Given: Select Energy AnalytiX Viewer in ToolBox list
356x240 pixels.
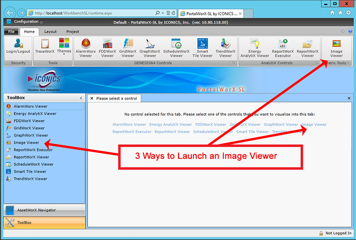Looking at the screenshot, I should pyautogui.click(x=44, y=113).
